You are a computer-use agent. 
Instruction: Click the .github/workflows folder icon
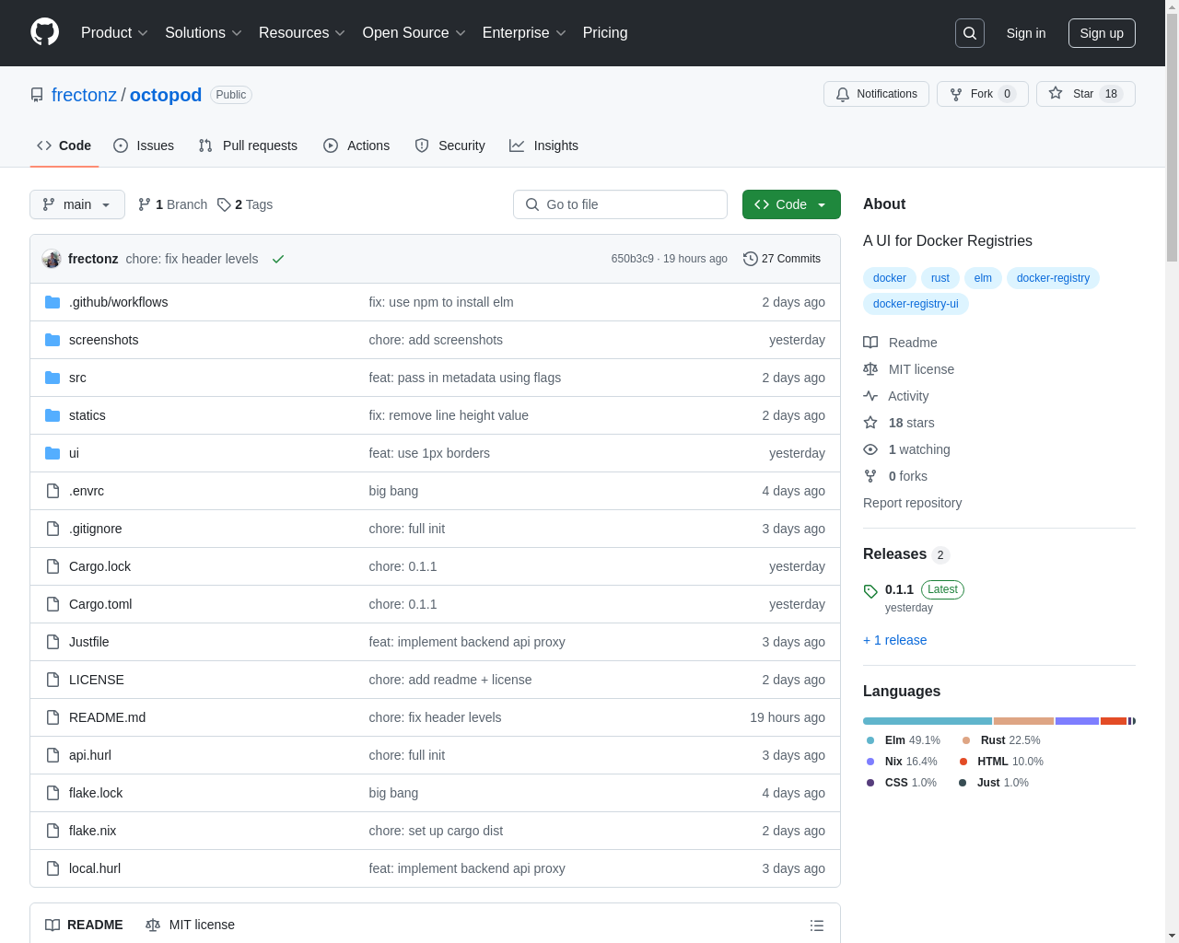(x=53, y=302)
